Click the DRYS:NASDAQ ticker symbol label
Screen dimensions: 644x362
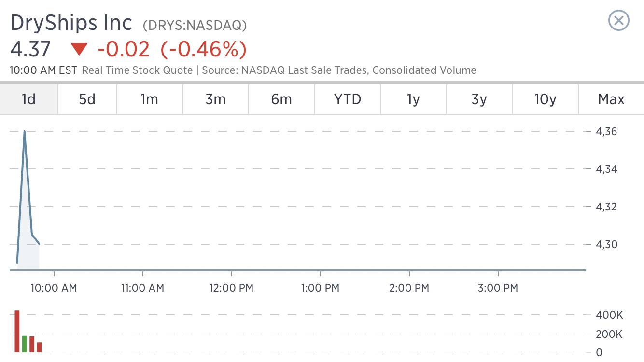click(x=195, y=25)
